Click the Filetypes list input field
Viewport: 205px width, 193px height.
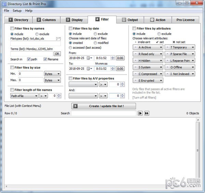(x=36, y=43)
